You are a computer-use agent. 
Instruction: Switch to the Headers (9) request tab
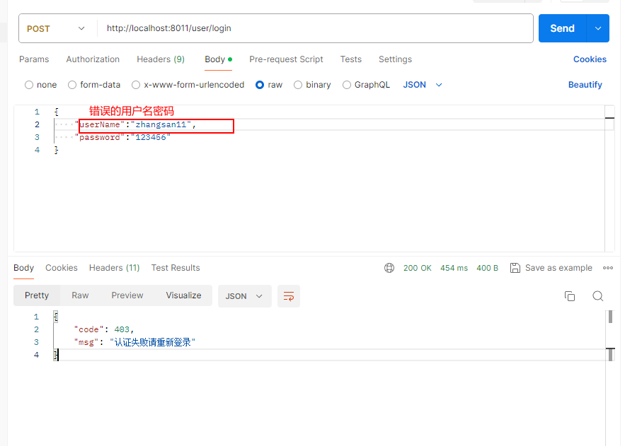coord(161,59)
